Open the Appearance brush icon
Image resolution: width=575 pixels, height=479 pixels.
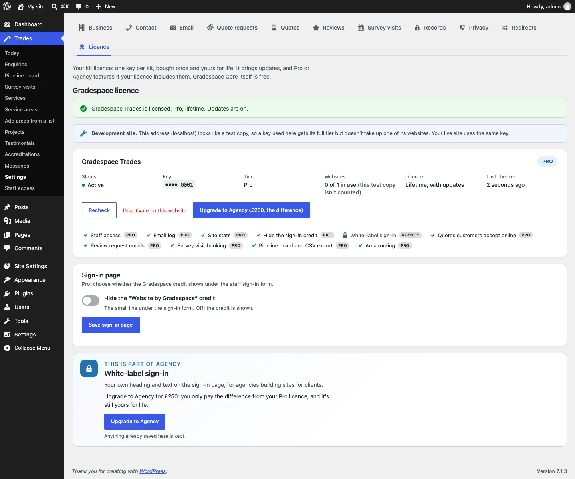[7, 280]
